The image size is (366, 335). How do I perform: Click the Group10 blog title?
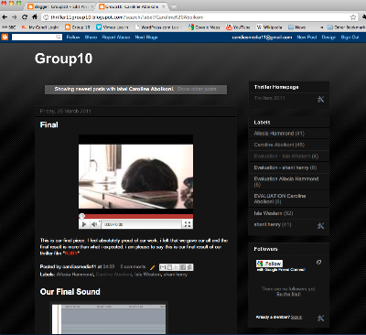[x=63, y=59]
